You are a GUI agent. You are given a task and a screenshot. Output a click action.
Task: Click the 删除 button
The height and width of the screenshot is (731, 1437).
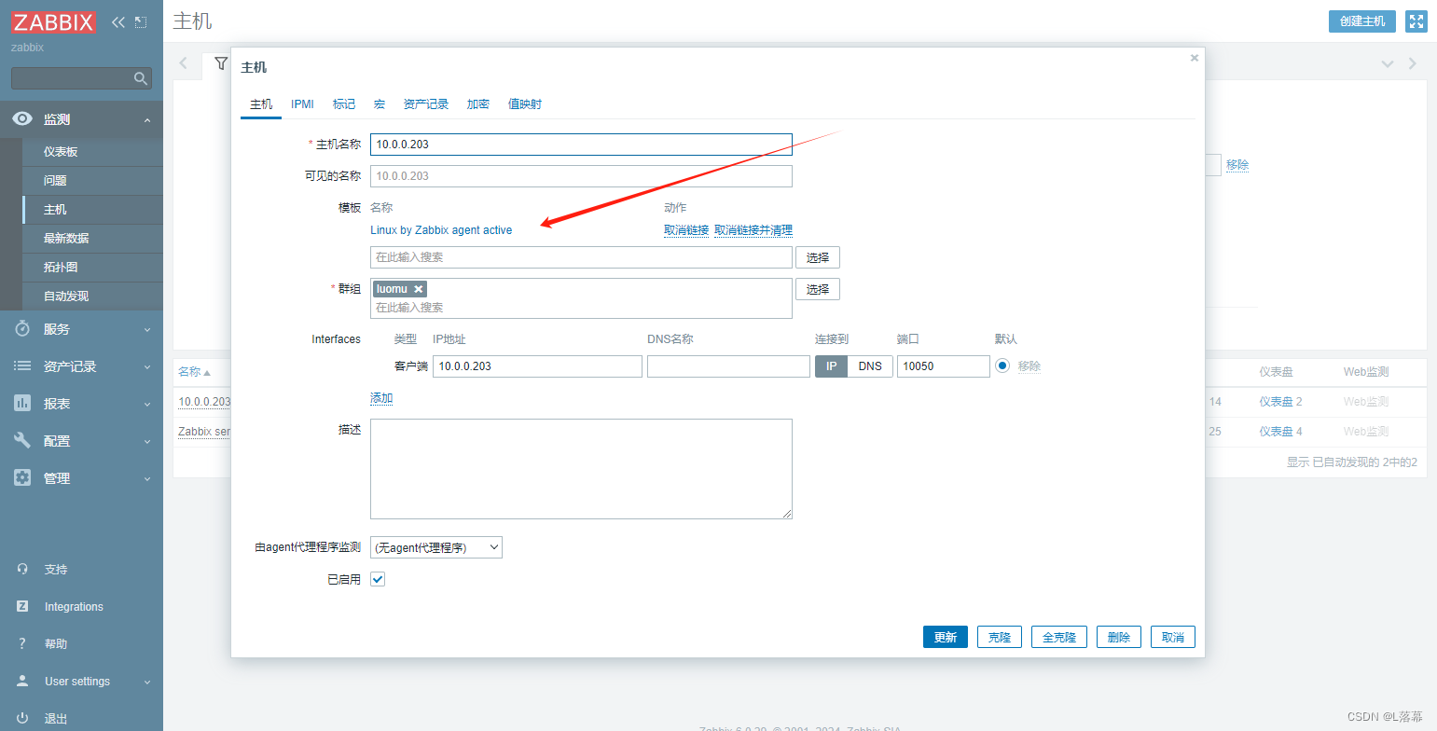click(1119, 637)
